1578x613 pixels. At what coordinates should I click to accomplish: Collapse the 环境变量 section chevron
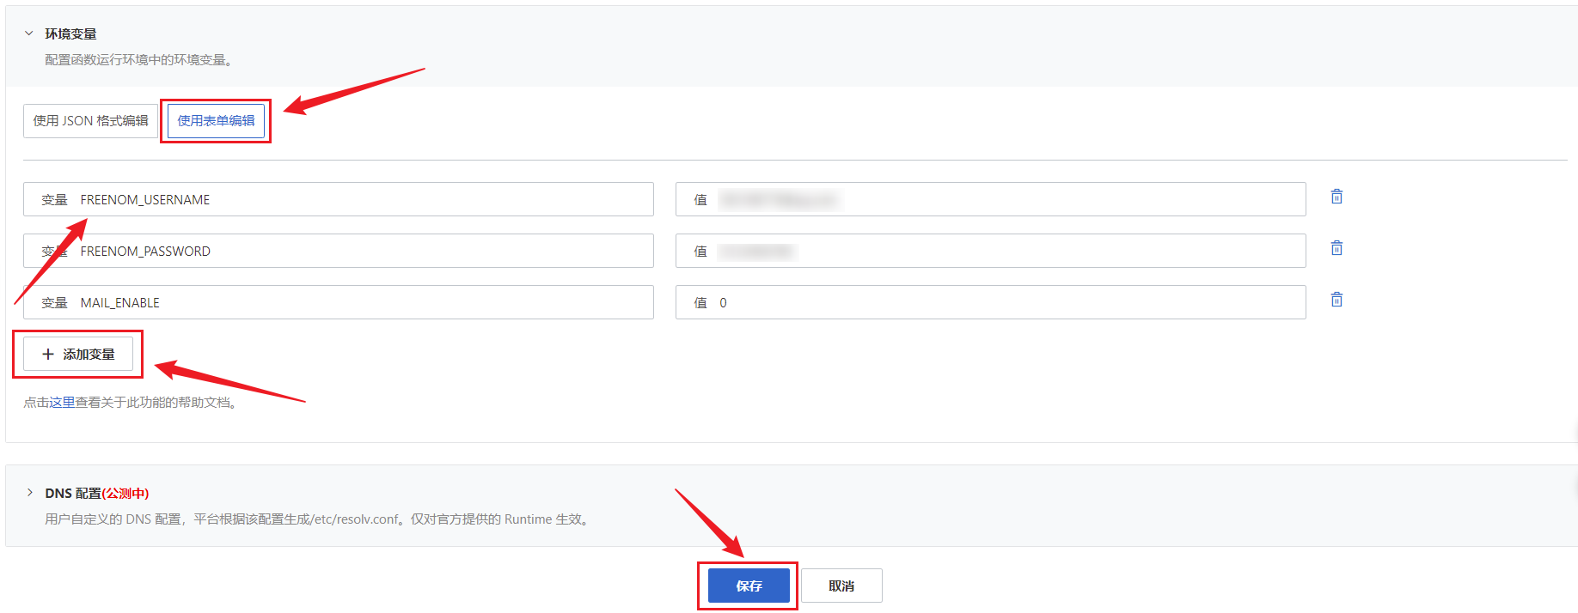(29, 33)
